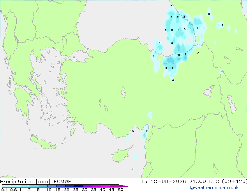Click the island of Crete on map
The width and height of the screenshot is (247, 191).
pyautogui.click(x=42, y=143)
